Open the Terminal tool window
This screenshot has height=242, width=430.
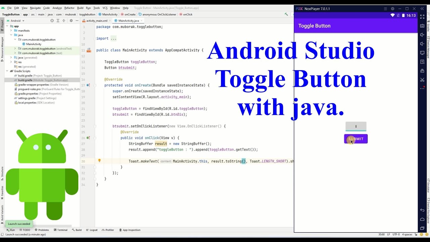click(x=60, y=230)
